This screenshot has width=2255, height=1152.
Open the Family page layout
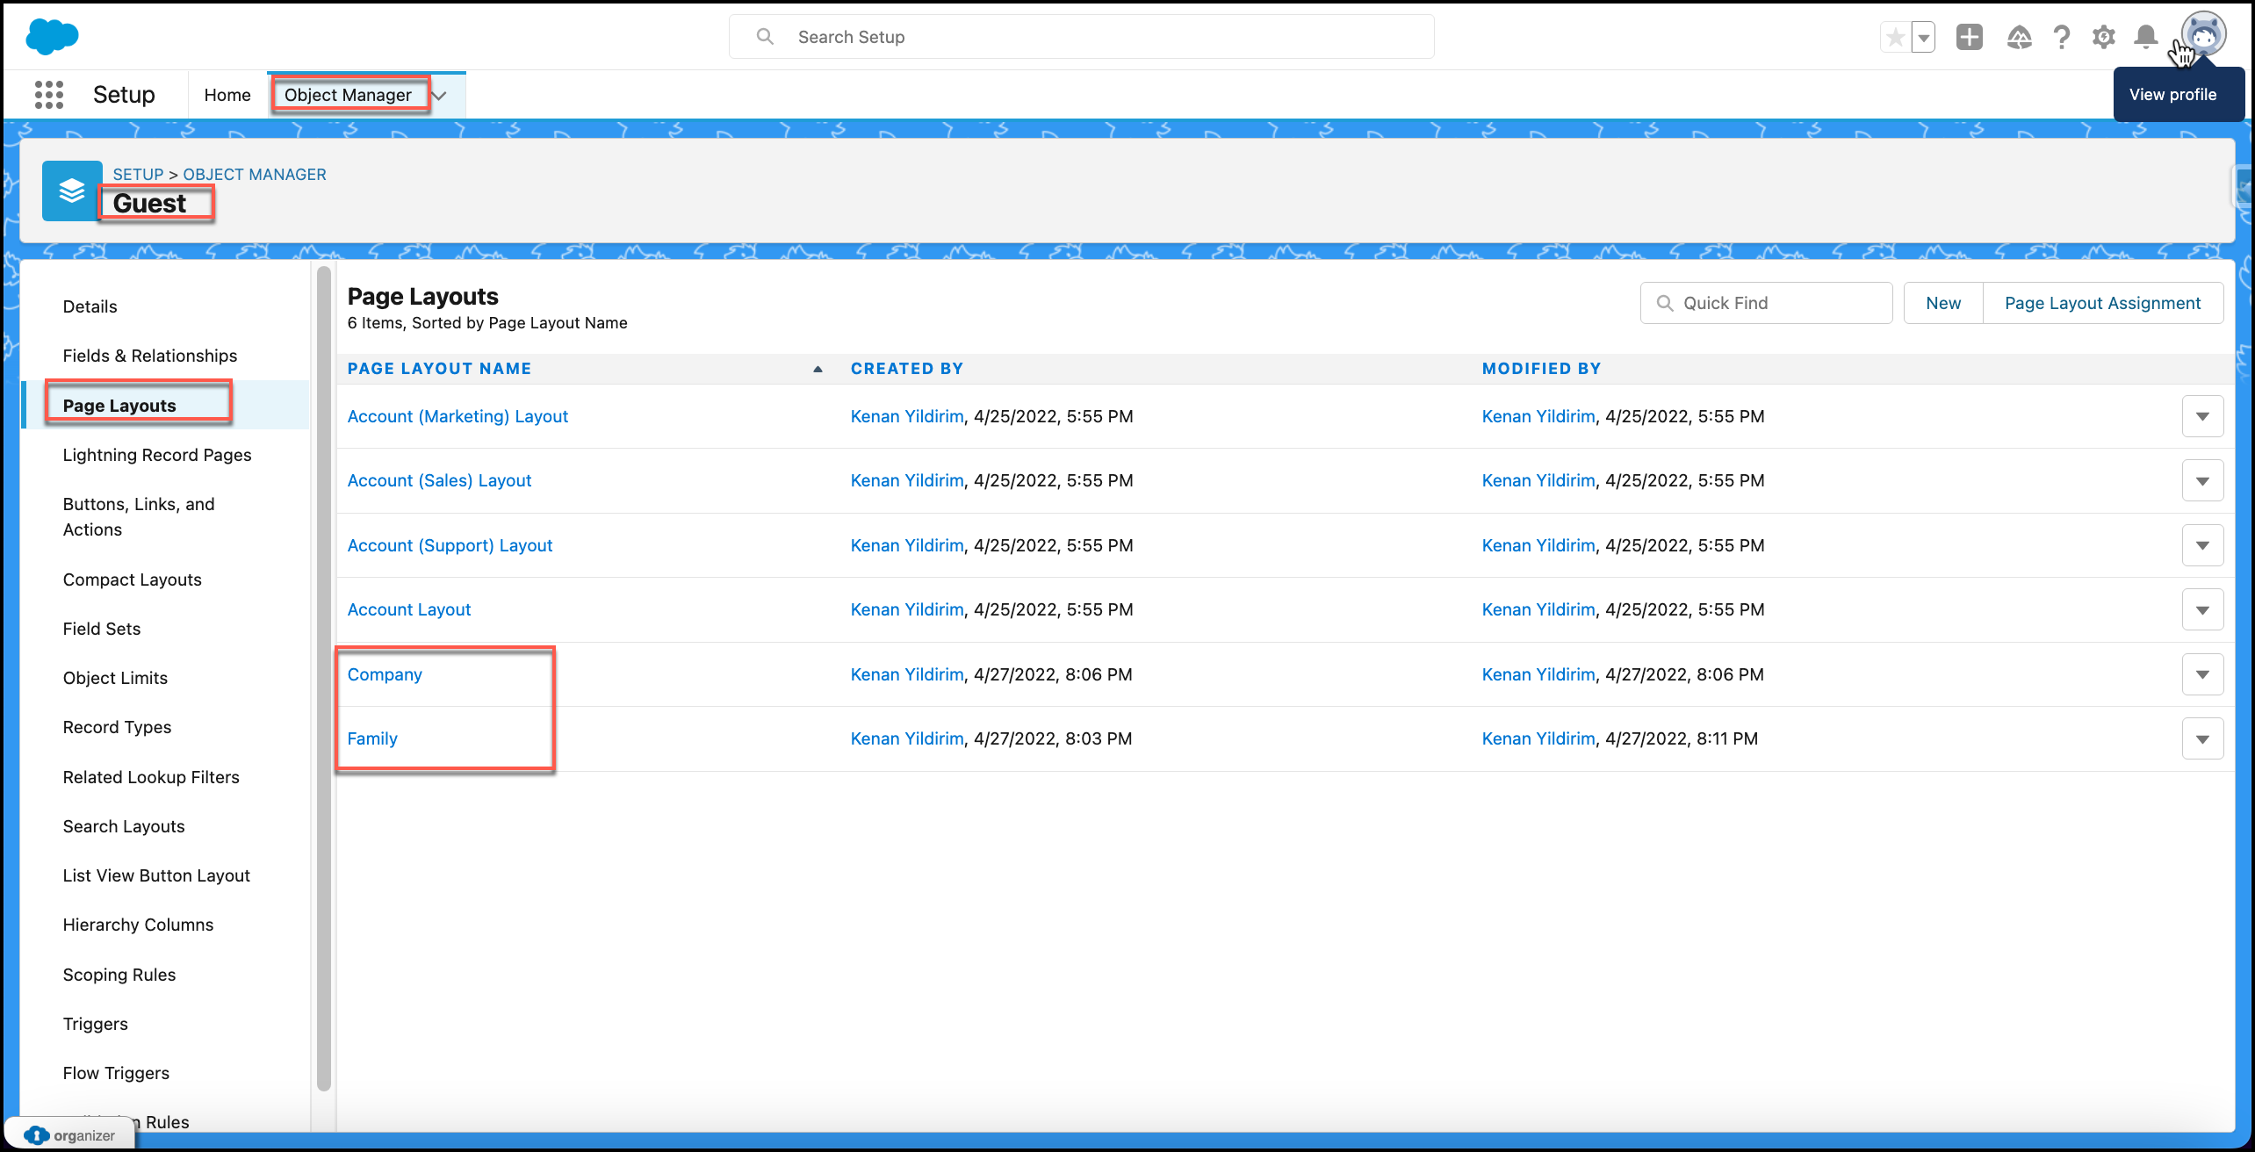[372, 738]
